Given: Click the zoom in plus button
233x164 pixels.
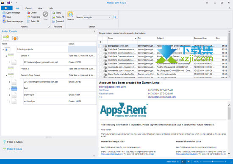Looking at the screenshot, I should tap(225, 161).
